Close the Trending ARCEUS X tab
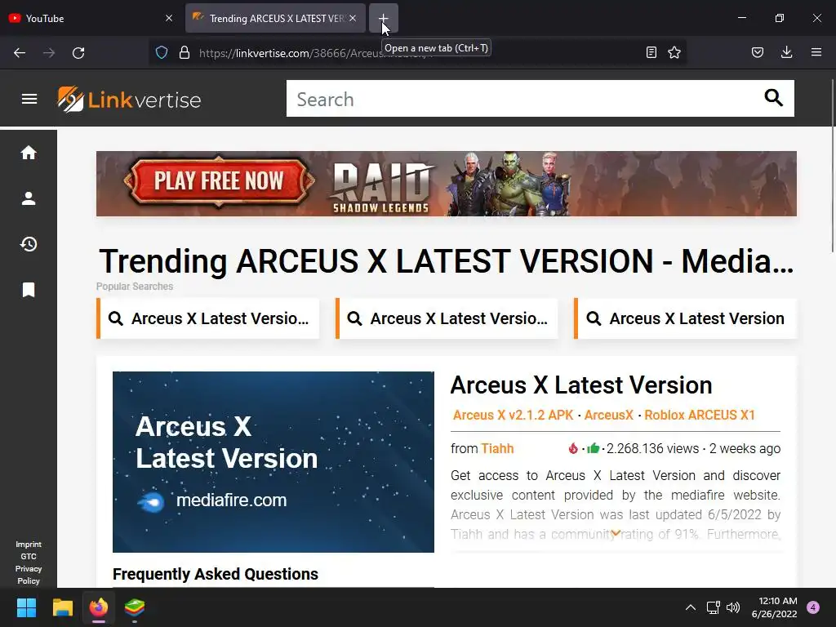This screenshot has width=836, height=627. point(353,18)
